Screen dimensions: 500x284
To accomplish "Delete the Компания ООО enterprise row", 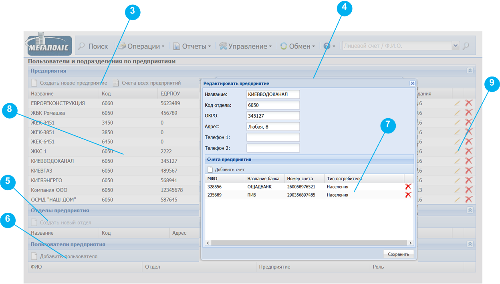I will pyautogui.click(x=469, y=189).
